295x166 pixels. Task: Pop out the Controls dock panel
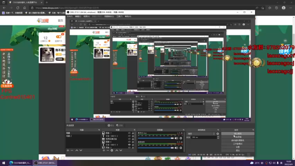253,130
